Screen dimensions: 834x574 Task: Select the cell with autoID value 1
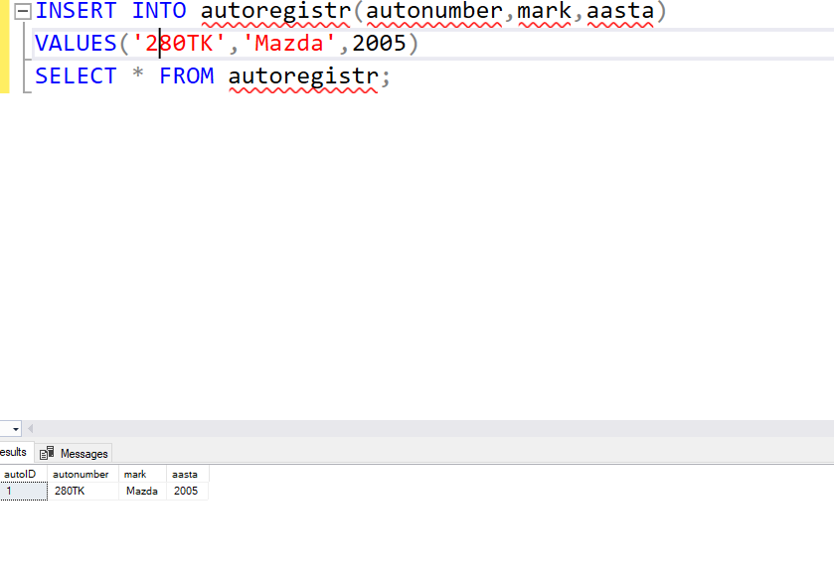(24, 492)
